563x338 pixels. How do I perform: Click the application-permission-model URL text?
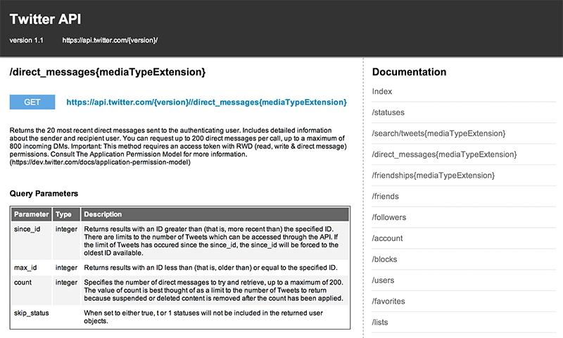[x=100, y=162]
